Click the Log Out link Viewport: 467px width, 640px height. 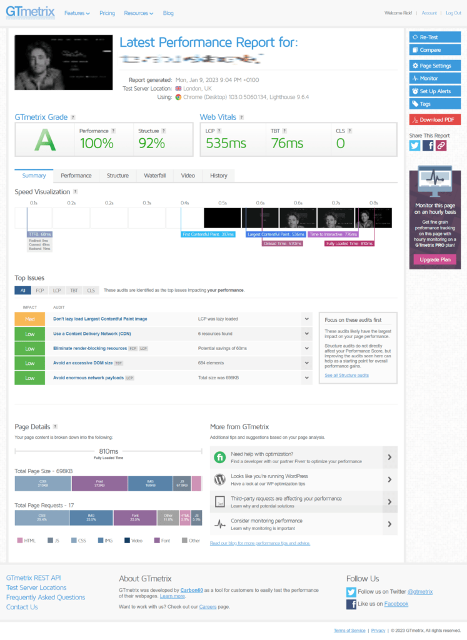click(453, 13)
